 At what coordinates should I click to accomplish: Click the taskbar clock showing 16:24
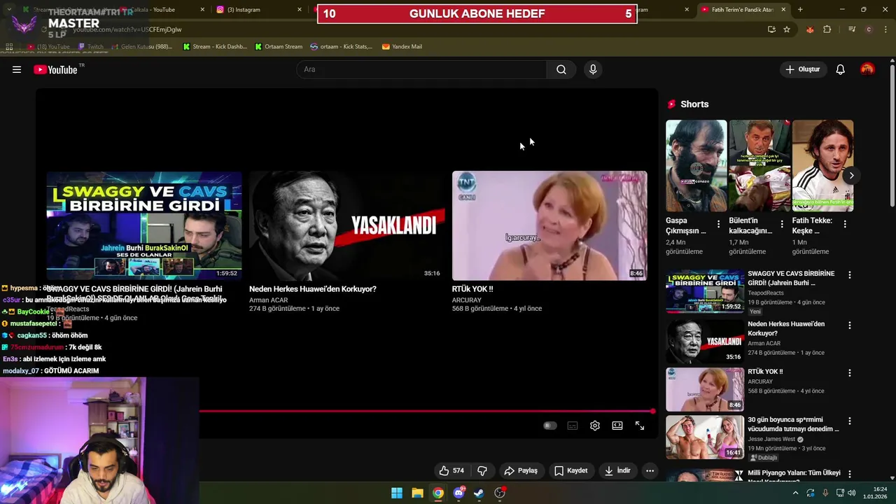pyautogui.click(x=875, y=493)
